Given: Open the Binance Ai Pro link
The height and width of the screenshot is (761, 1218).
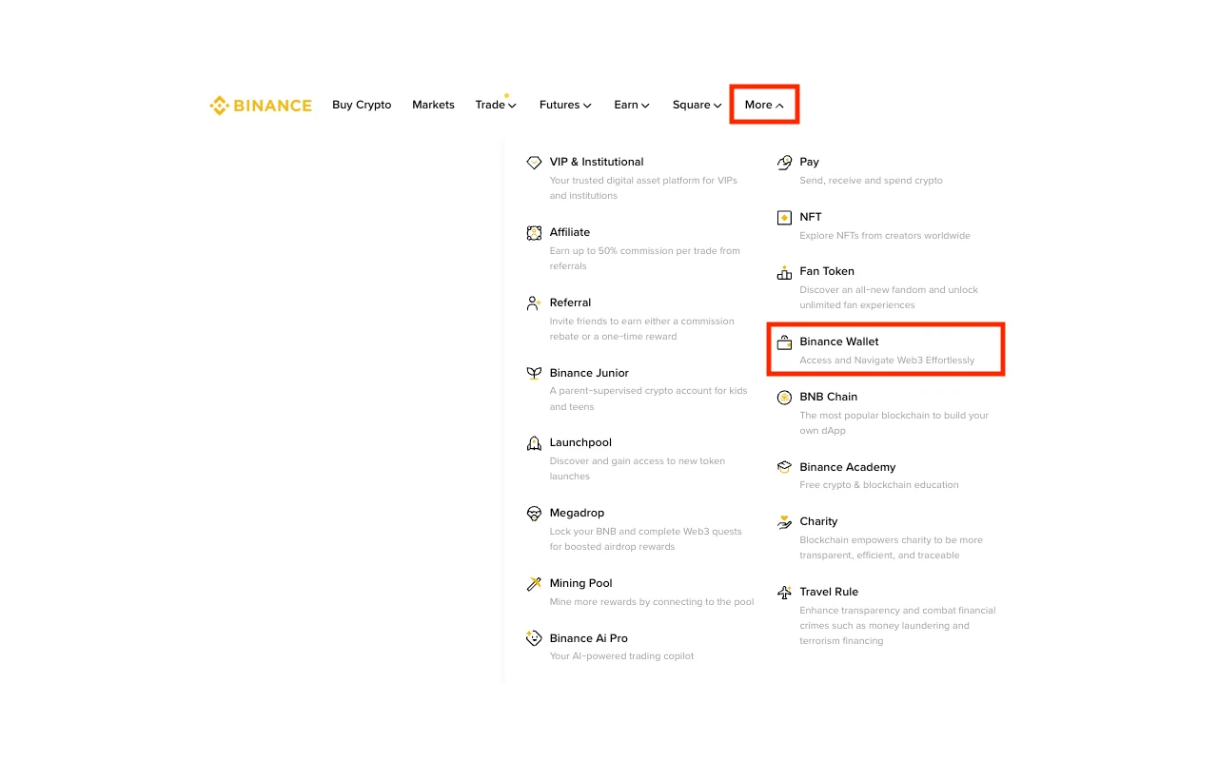Looking at the screenshot, I should click(589, 638).
